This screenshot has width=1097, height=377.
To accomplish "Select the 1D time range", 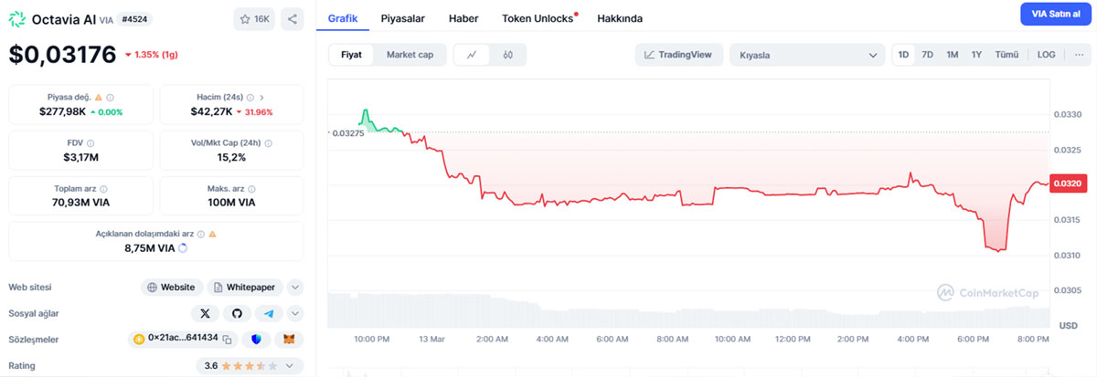I will tap(903, 55).
